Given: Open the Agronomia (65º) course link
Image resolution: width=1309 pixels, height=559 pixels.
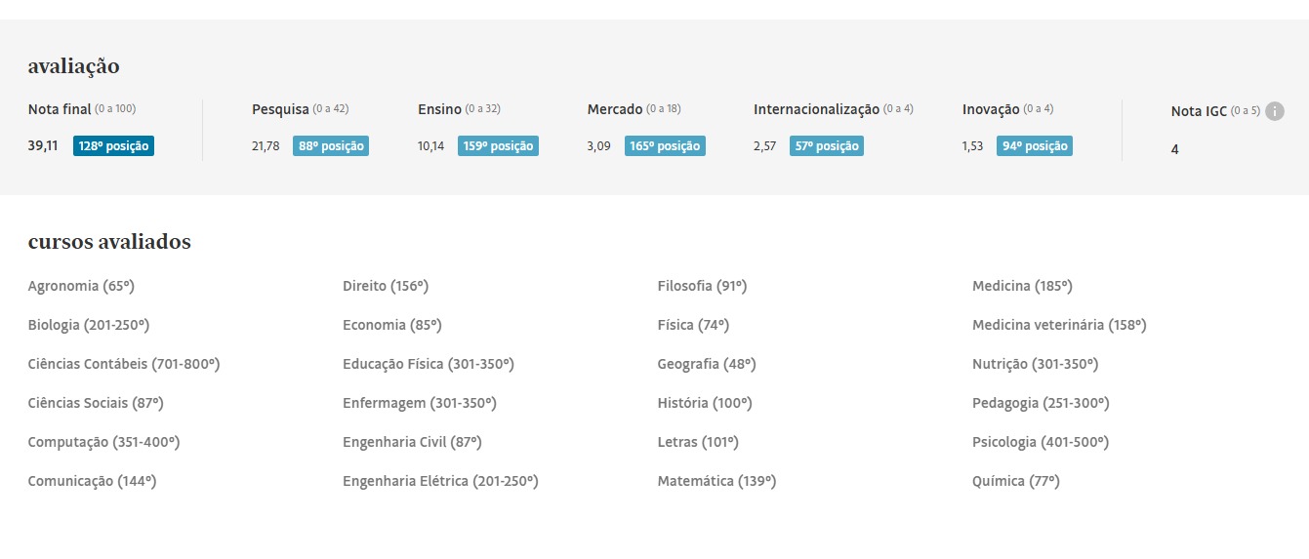Looking at the screenshot, I should (x=81, y=286).
